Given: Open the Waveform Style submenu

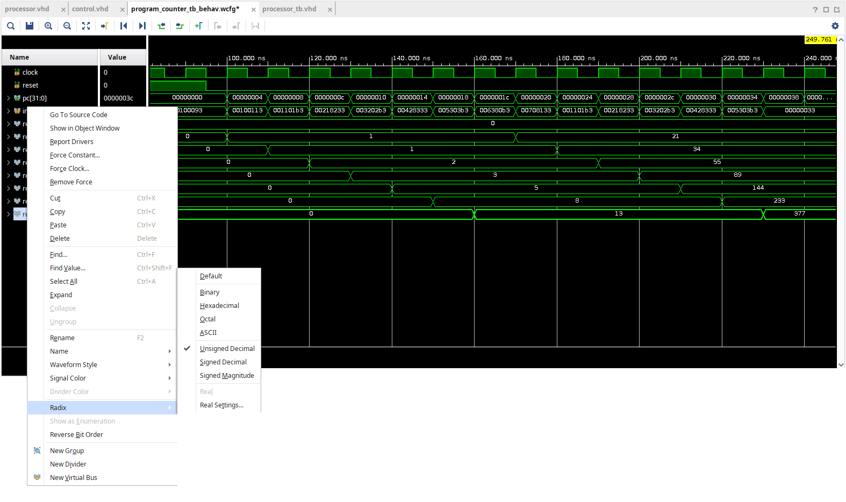Looking at the screenshot, I should [x=102, y=364].
